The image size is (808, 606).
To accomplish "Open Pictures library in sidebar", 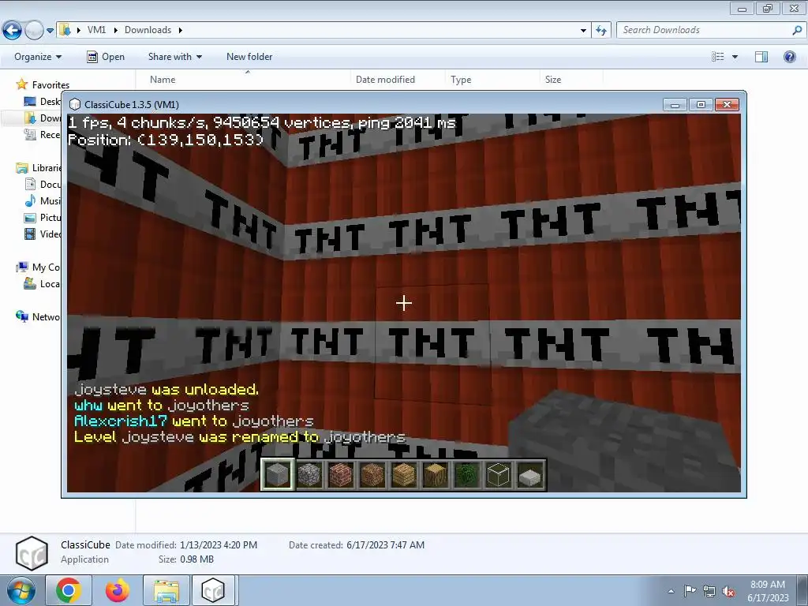I will tap(43, 218).
